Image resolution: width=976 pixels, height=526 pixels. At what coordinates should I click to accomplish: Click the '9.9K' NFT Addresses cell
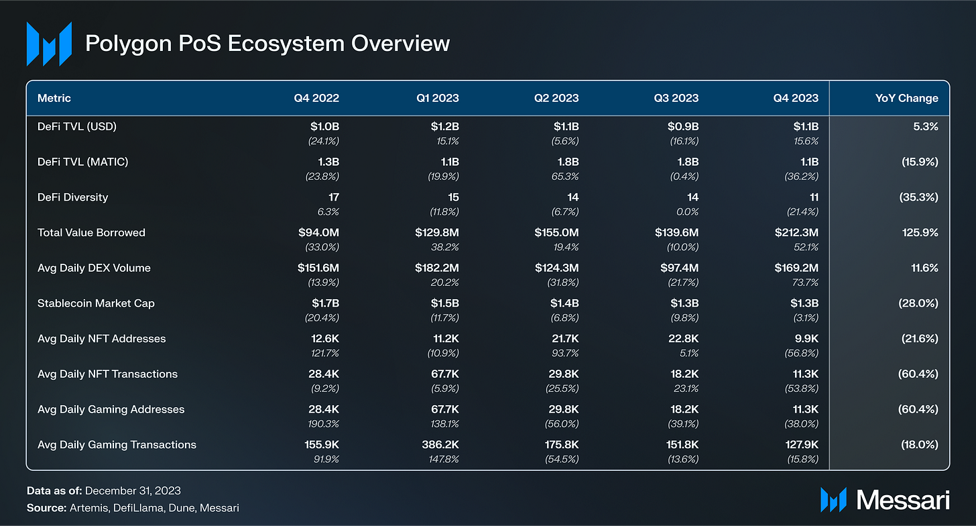coord(807,339)
